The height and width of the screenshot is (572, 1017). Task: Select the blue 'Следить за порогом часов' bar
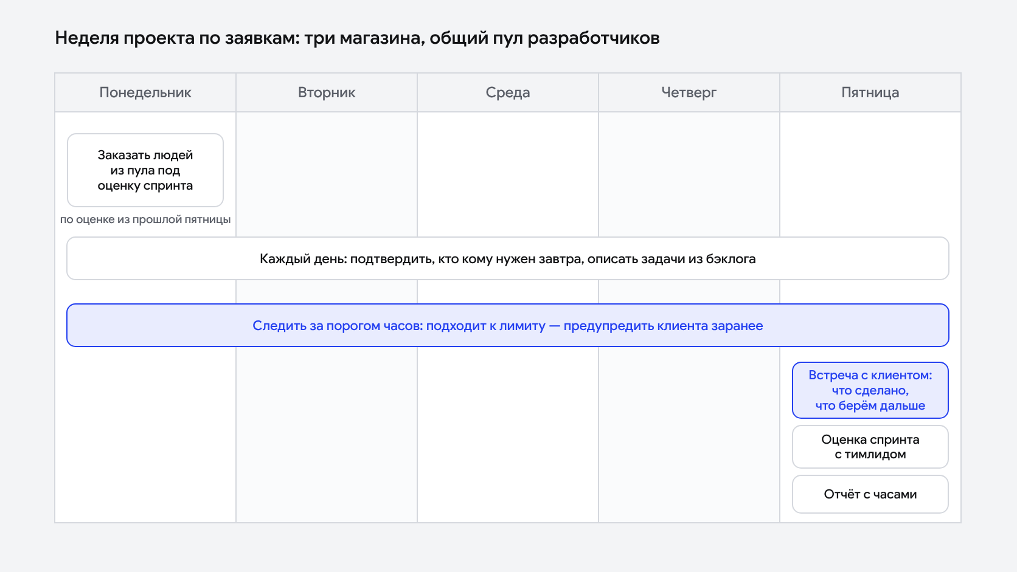point(508,325)
